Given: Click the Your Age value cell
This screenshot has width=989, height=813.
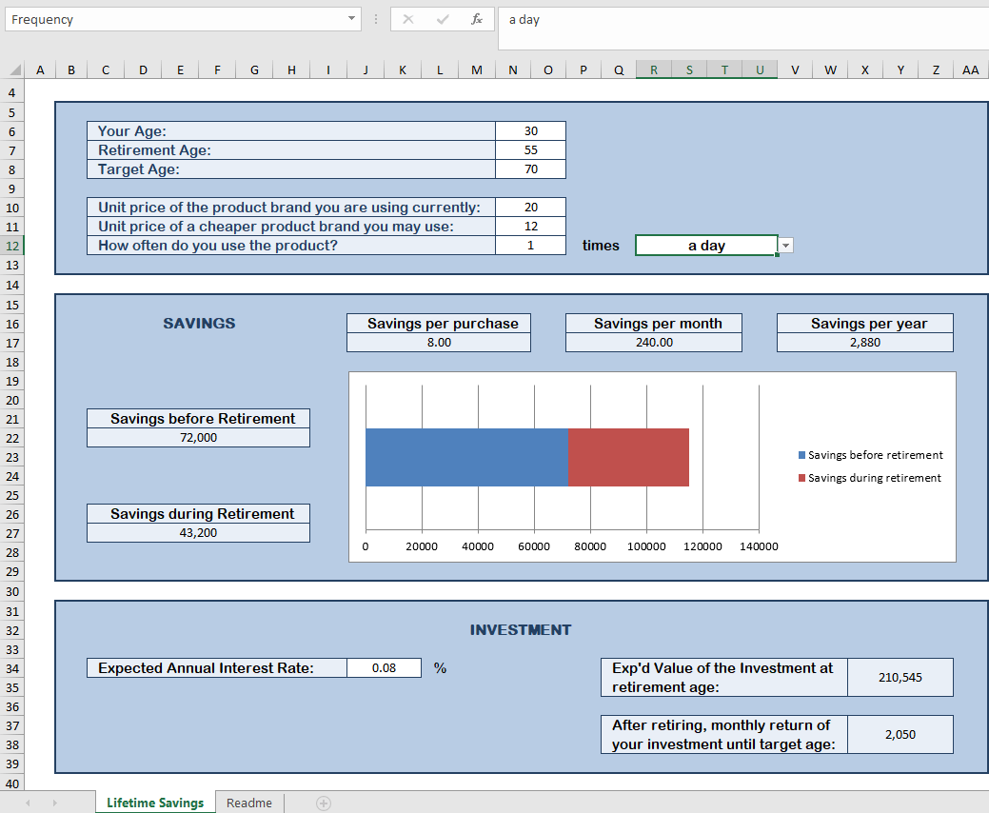Looking at the screenshot, I should (x=530, y=131).
